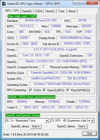
Task: Click the Device ID value 10DE - 06CD
Action: [x=30, y=44]
